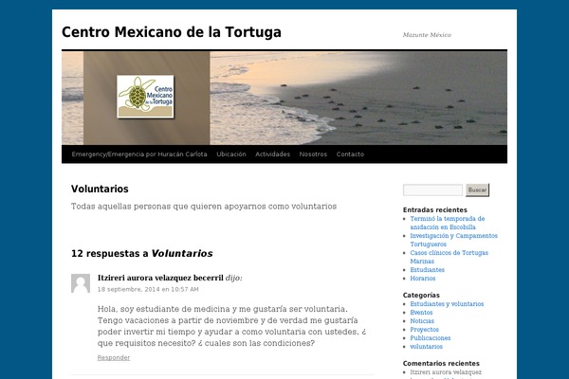569x379 pixels.
Task: Open the Noticias category link
Action: pos(422,321)
